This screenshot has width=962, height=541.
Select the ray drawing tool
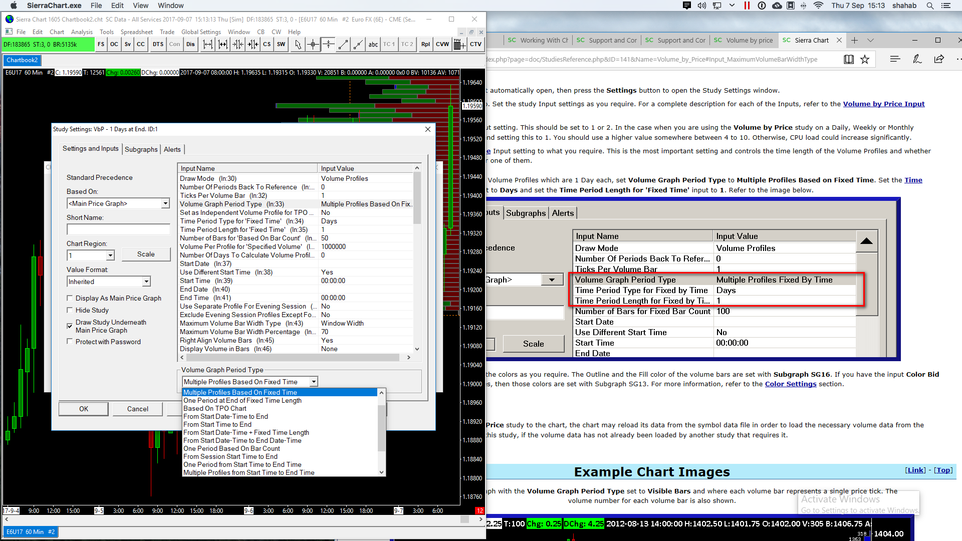[358, 45]
